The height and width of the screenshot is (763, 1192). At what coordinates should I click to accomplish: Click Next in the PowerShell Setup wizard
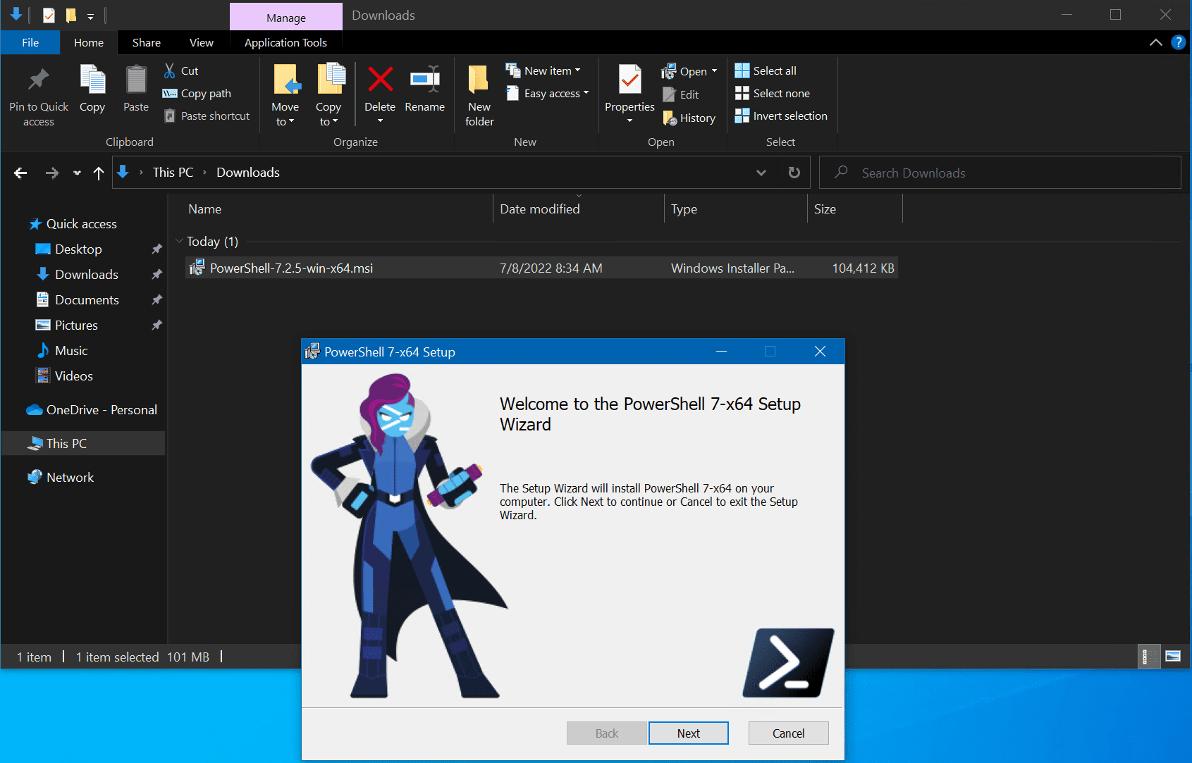pos(688,733)
